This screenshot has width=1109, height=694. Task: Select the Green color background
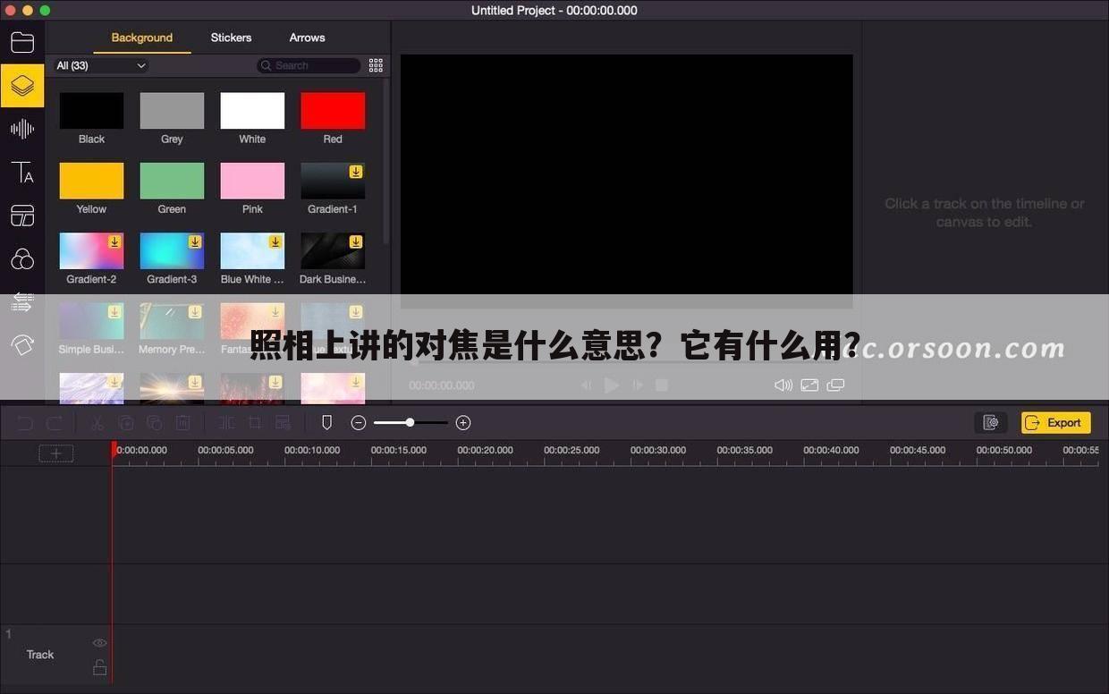(x=172, y=181)
